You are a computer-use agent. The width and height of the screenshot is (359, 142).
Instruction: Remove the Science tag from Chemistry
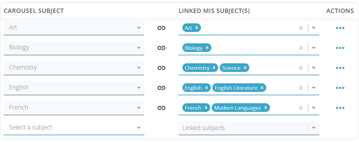point(245,68)
